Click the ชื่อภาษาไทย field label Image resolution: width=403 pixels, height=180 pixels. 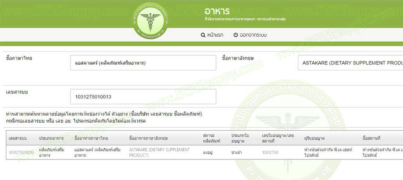point(19,58)
